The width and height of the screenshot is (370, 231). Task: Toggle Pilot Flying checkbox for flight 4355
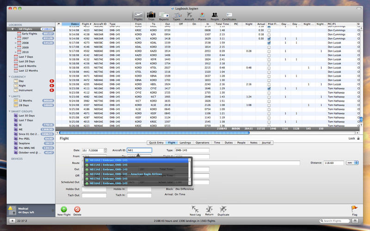click(269, 68)
